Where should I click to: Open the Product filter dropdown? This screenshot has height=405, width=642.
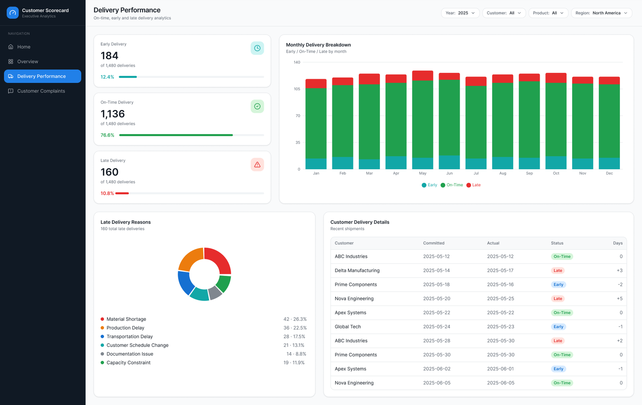point(549,13)
